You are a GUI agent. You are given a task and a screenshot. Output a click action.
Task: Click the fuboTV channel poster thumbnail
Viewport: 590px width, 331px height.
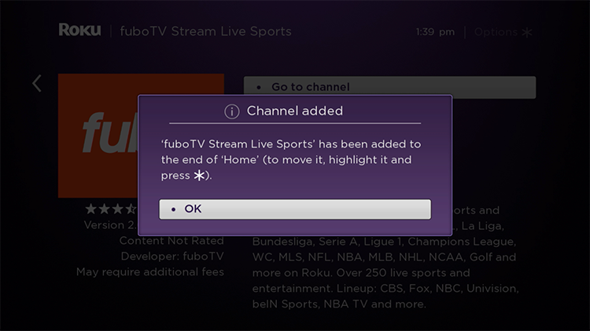(98, 136)
